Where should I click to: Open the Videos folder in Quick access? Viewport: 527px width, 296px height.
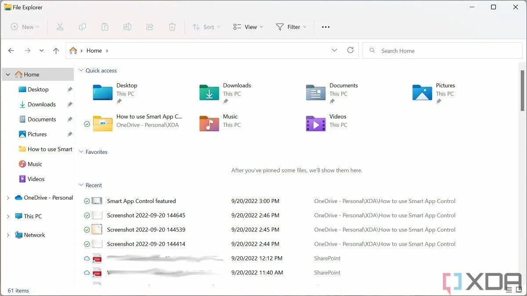click(x=326, y=123)
